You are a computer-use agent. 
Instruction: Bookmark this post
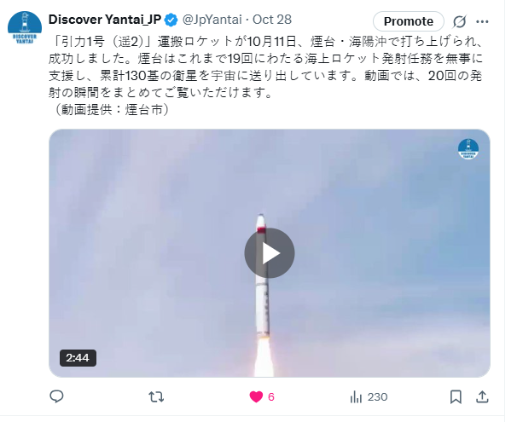[456, 396]
